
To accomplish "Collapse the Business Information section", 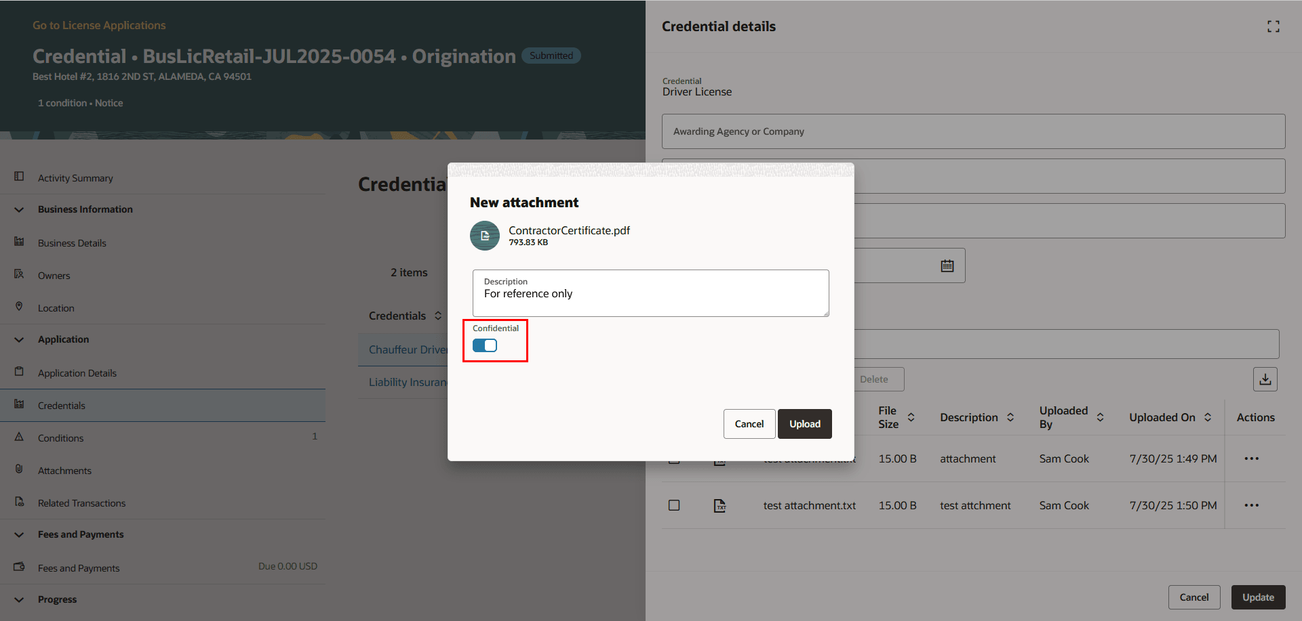I will click(x=18, y=209).
